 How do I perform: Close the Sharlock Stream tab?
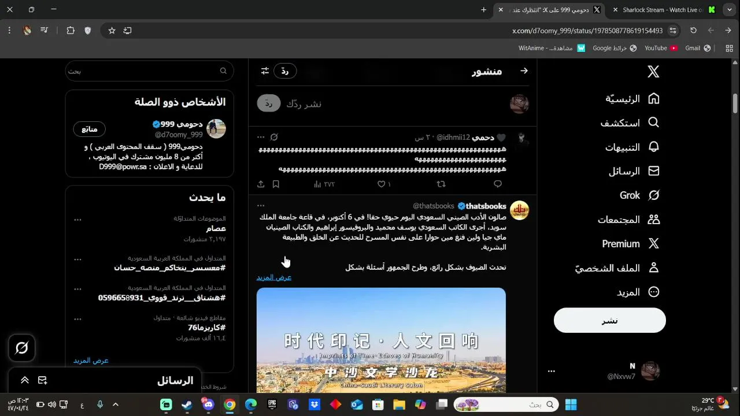tap(616, 10)
